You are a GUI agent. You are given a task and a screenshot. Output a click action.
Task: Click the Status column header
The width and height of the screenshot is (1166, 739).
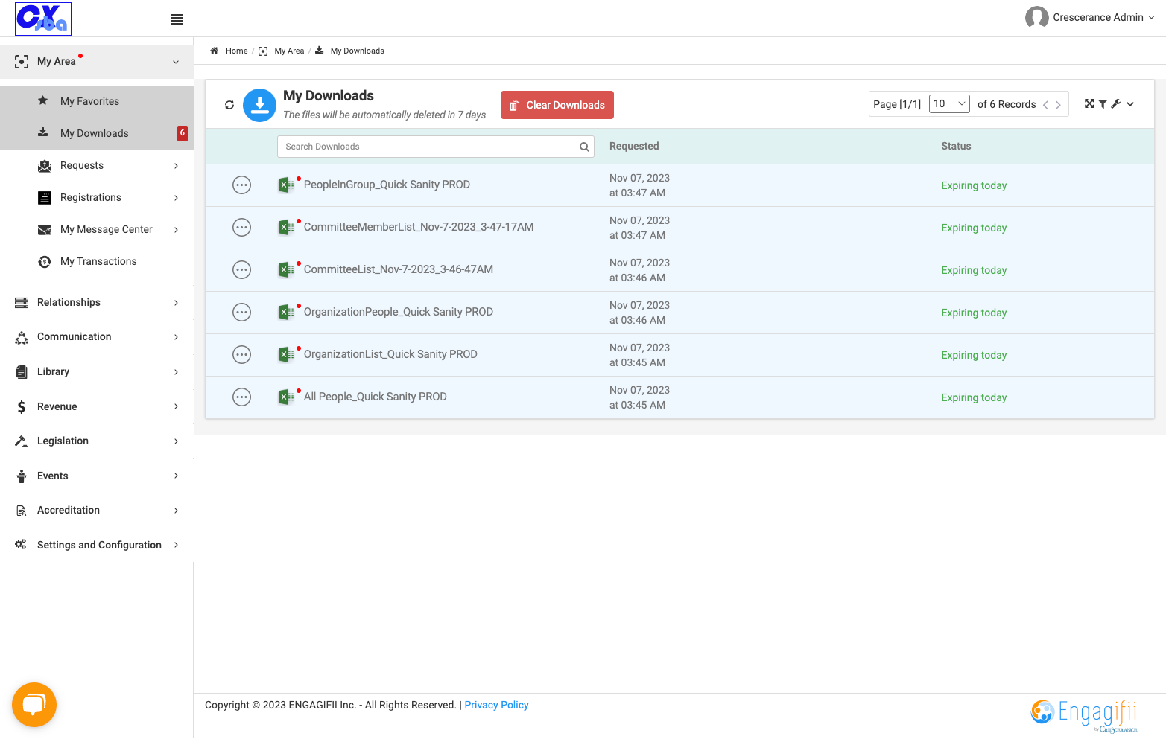coord(956,146)
